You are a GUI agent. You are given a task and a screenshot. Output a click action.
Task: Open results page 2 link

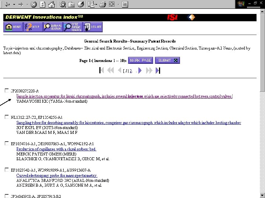(131, 71)
